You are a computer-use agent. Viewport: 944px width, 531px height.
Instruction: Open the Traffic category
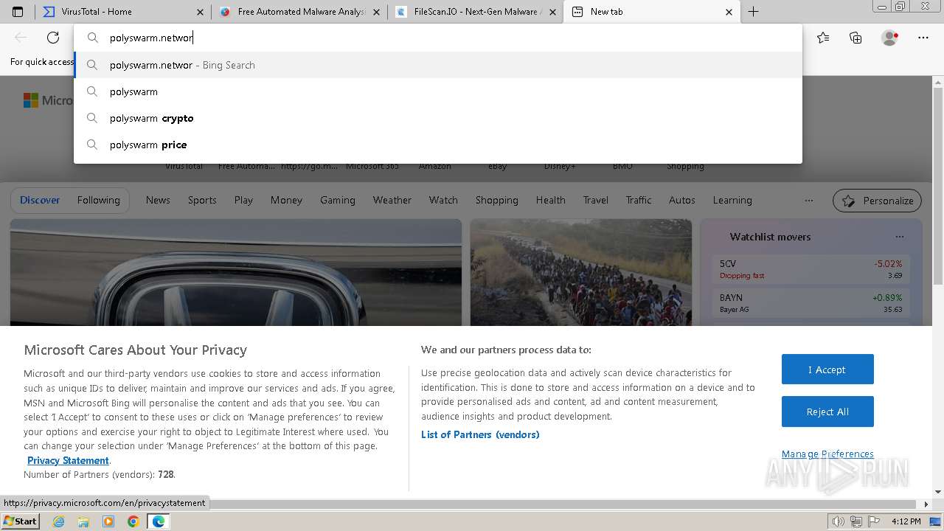coord(639,200)
